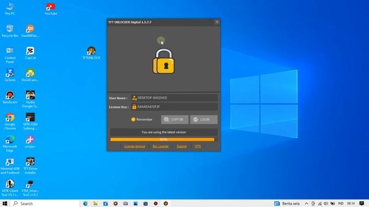Open the Buy License link
Screen dimensions: 369x207
(x=160, y=146)
